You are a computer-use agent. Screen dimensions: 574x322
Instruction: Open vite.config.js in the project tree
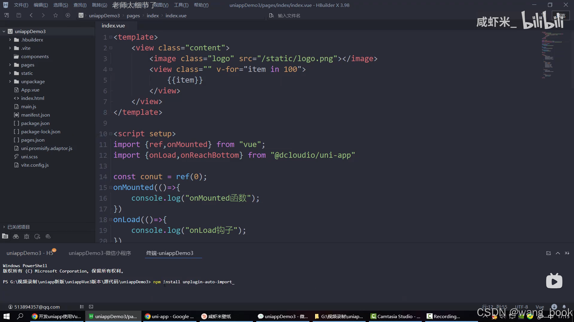coord(35,165)
